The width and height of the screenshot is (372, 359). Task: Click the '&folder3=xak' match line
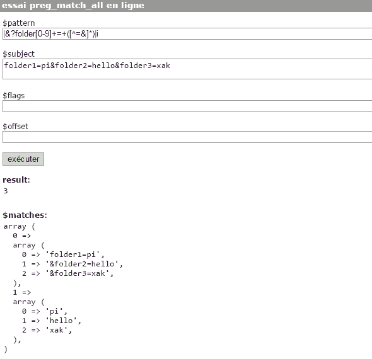click(68, 273)
